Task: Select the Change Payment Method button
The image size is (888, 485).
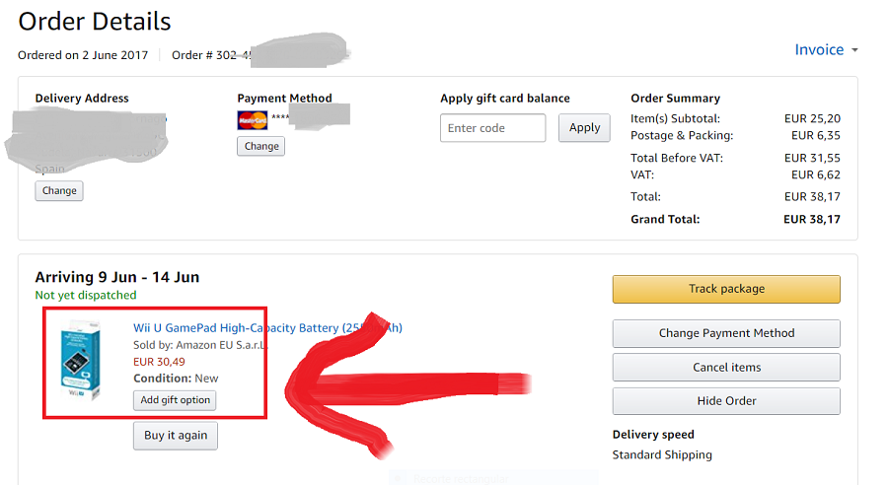Action: tap(726, 333)
